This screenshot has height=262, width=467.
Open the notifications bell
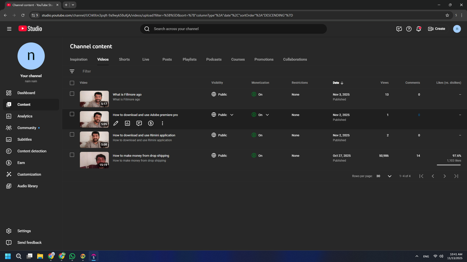tap(419, 29)
